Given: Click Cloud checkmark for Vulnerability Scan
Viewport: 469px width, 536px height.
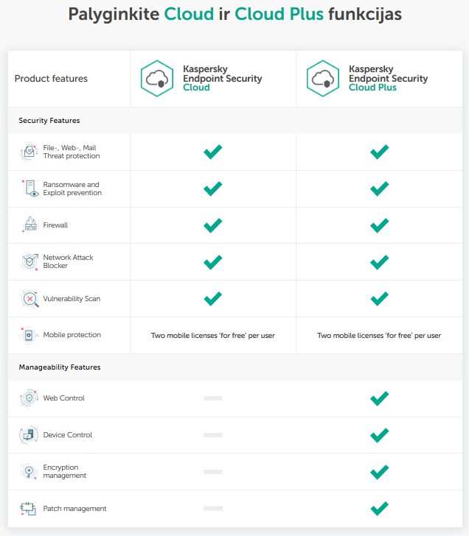Looking at the screenshot, I should pos(213,298).
